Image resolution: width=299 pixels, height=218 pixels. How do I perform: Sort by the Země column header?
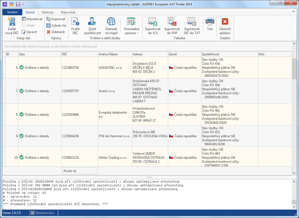point(184,54)
